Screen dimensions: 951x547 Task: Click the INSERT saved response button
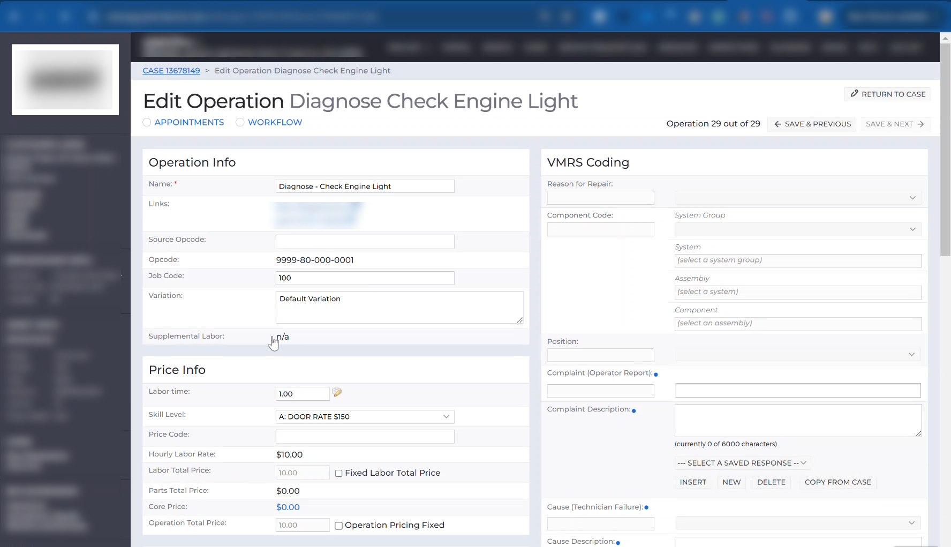point(693,482)
